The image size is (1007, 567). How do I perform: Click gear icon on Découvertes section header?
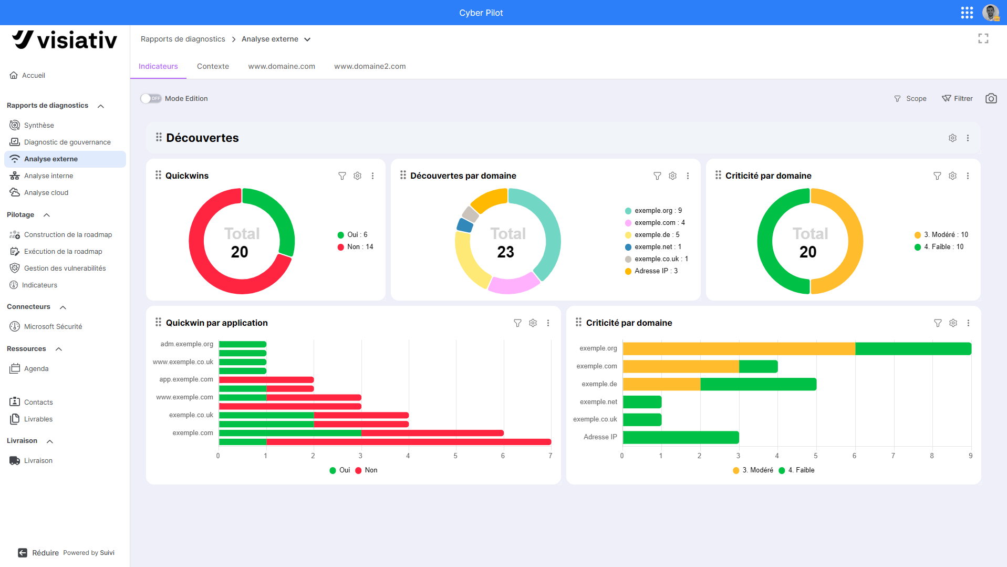[x=952, y=138]
